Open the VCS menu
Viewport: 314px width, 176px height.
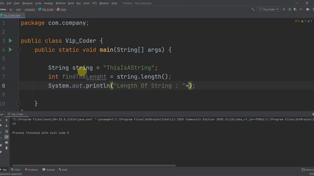pyautogui.click(x=95, y=3)
